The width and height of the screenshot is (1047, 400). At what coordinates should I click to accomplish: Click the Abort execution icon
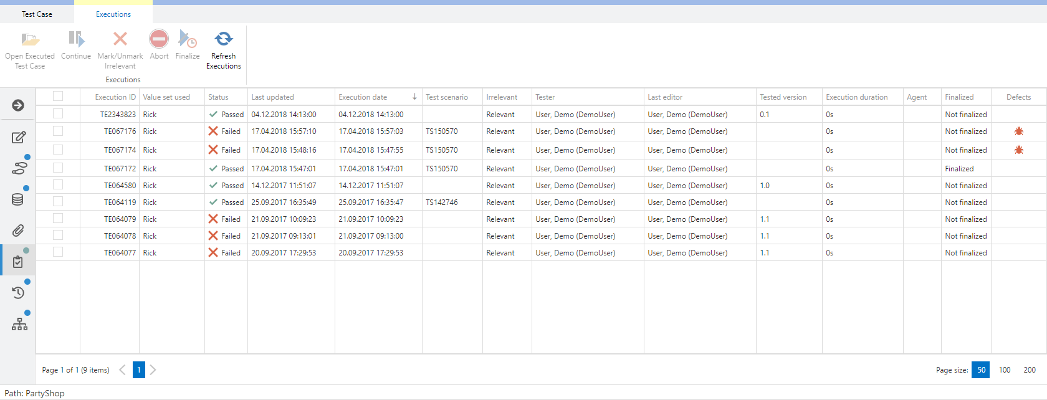click(x=159, y=39)
